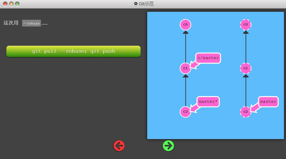This screenshot has width=286, height=159.
Task: Click the green next arrow button
Action: coord(168,146)
